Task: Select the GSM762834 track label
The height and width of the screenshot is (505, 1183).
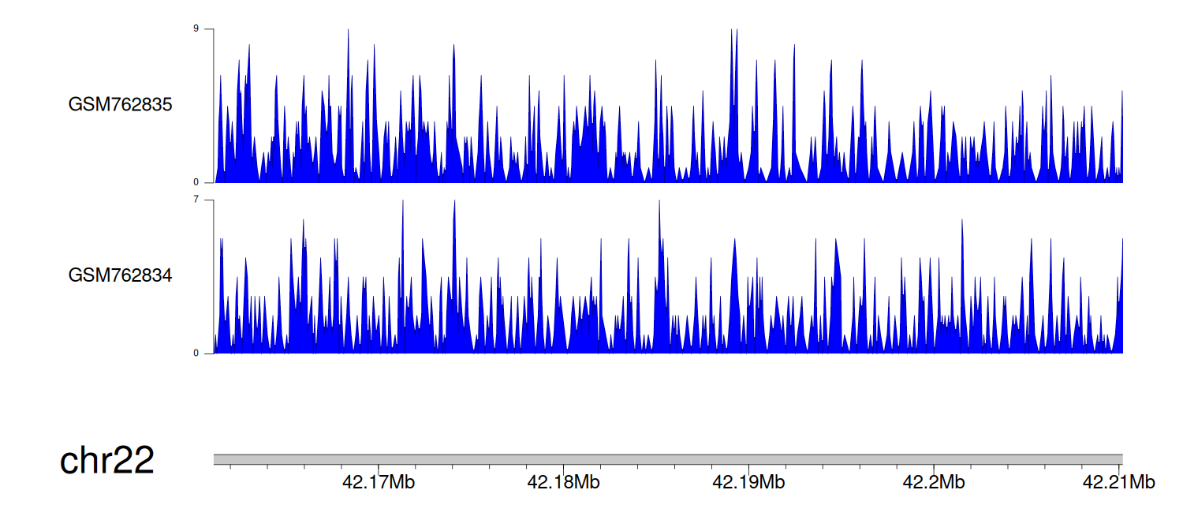Action: (120, 276)
